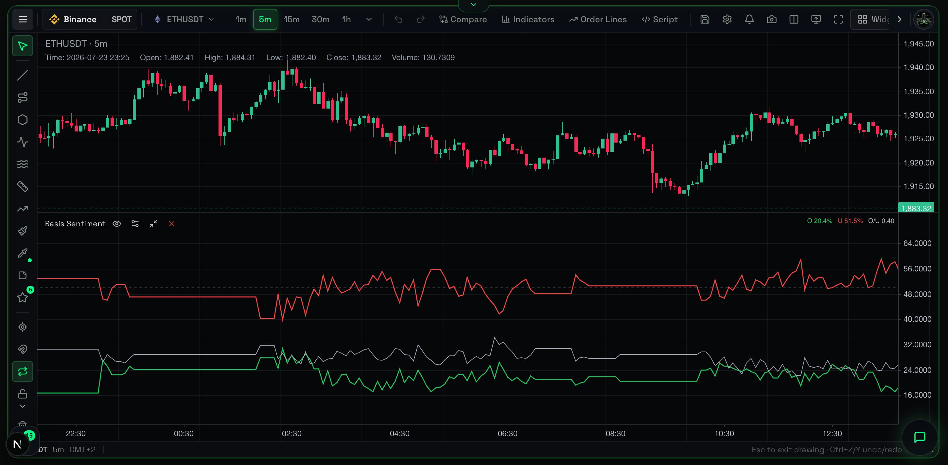Open the user profile avatar
This screenshot has width=948, height=465.
click(x=924, y=20)
